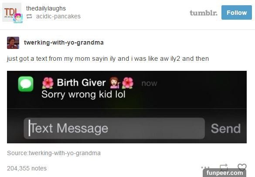Tap the green Messages app icon
The height and width of the screenshot is (177, 255).
[x=26, y=84]
